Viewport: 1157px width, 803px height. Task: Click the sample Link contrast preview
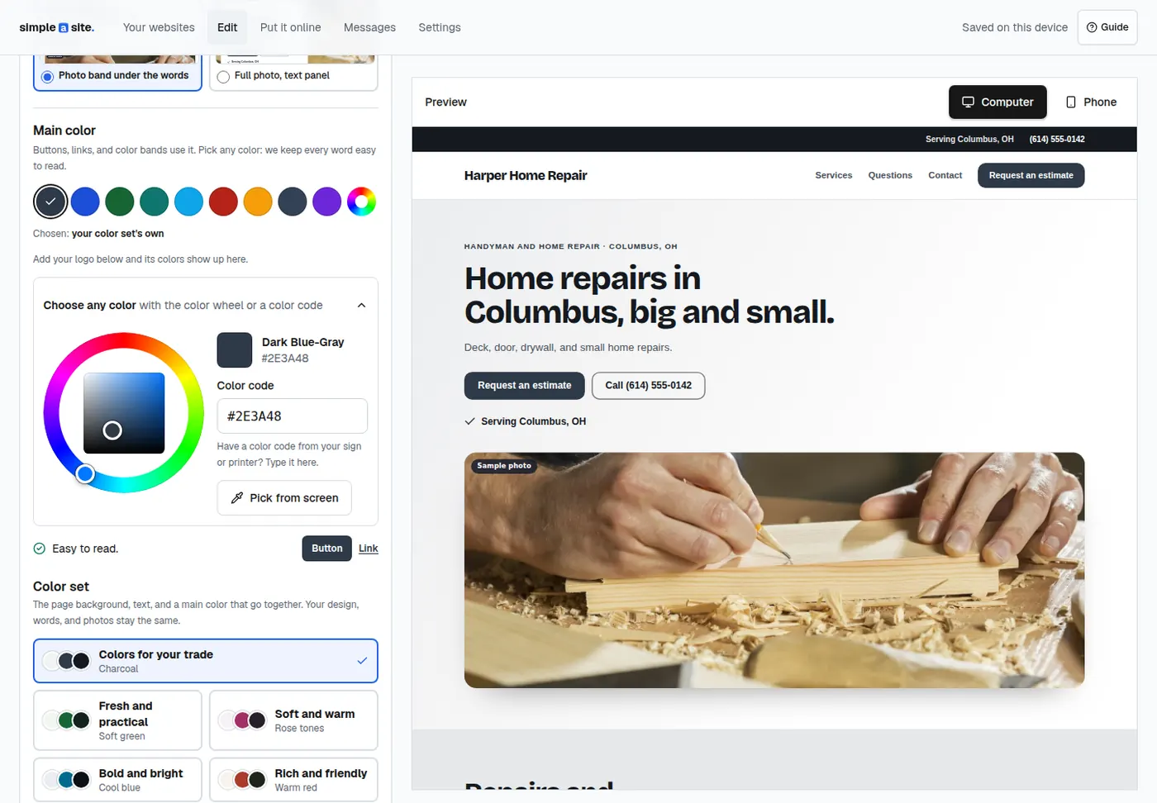369,549
